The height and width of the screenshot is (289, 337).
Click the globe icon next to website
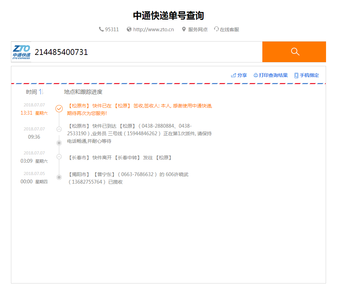[x=129, y=29]
